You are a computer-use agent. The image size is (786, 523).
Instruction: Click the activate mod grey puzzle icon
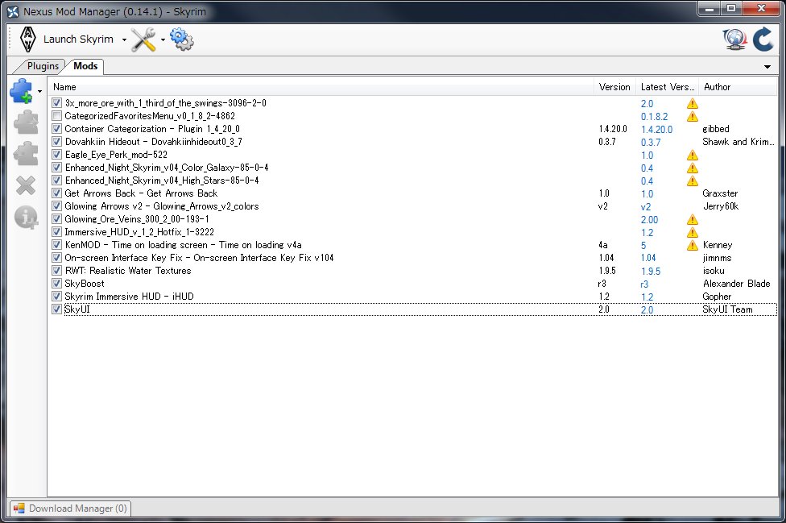click(26, 122)
